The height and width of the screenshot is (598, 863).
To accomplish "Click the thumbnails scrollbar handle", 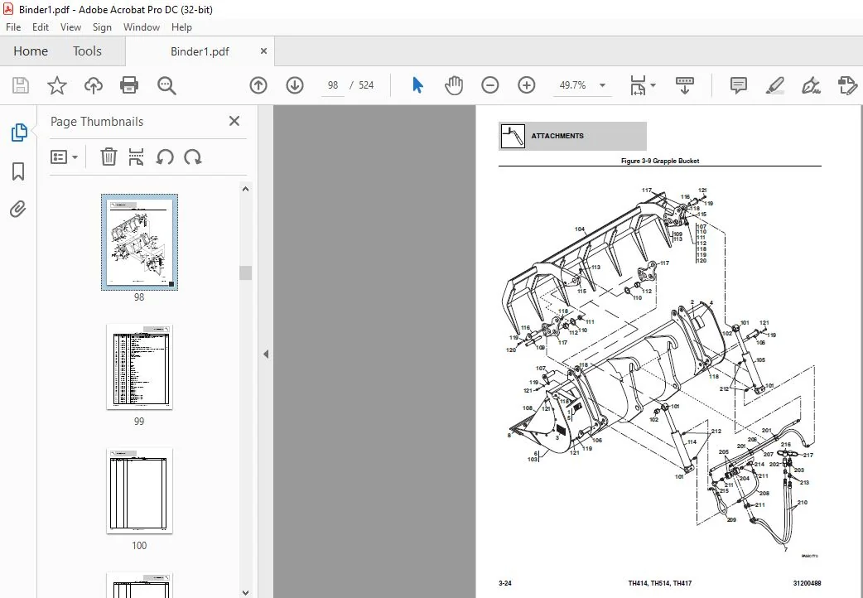I will (x=245, y=273).
